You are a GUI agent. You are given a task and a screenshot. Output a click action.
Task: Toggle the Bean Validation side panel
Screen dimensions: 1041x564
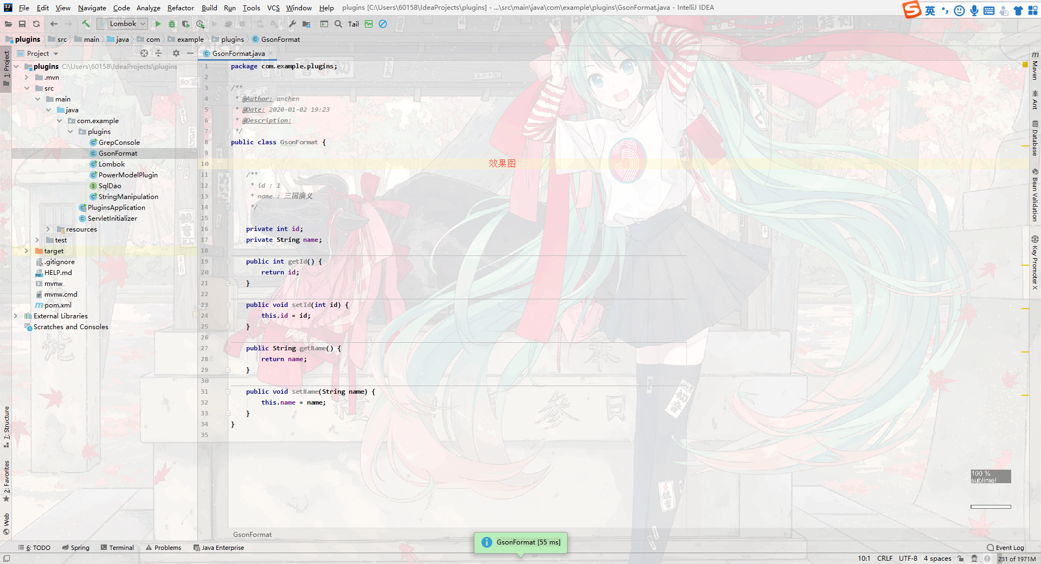coord(1034,195)
